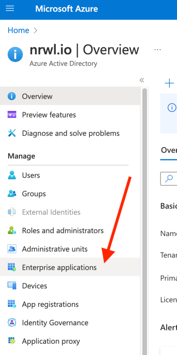Click the Enterprise applications grid icon
Image resolution: width=177 pixels, height=355 pixels.
pyautogui.click(x=12, y=267)
